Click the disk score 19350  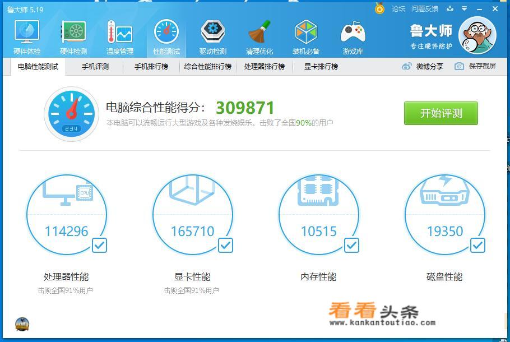point(445,232)
